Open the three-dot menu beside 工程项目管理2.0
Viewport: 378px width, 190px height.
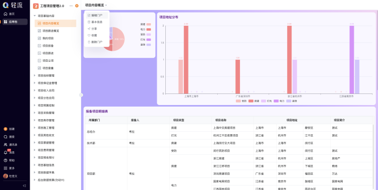[71, 6]
